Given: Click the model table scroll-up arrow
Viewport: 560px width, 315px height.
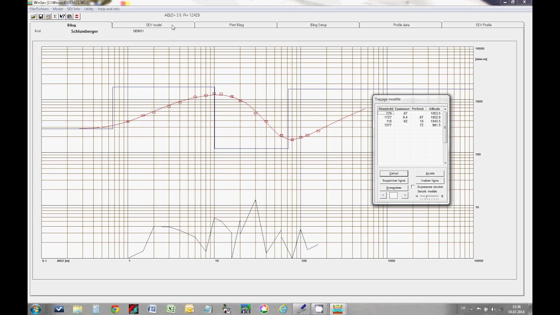Looking at the screenshot, I should pyautogui.click(x=445, y=109).
